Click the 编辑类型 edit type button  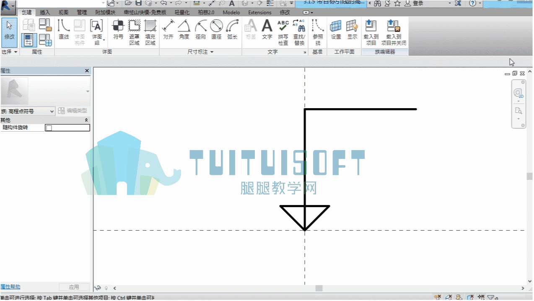click(73, 111)
